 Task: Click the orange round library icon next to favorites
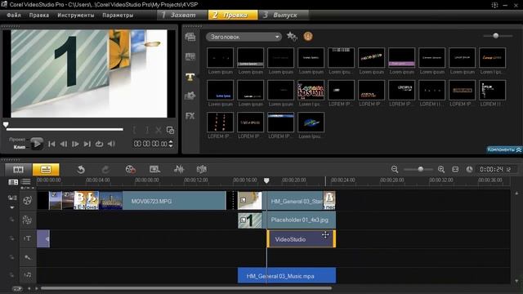pos(308,36)
